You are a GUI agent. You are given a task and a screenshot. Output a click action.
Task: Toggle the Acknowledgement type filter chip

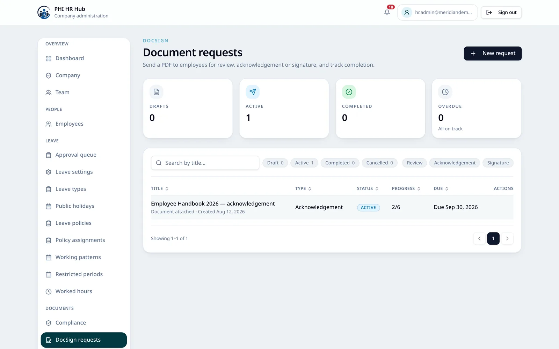coord(455,163)
